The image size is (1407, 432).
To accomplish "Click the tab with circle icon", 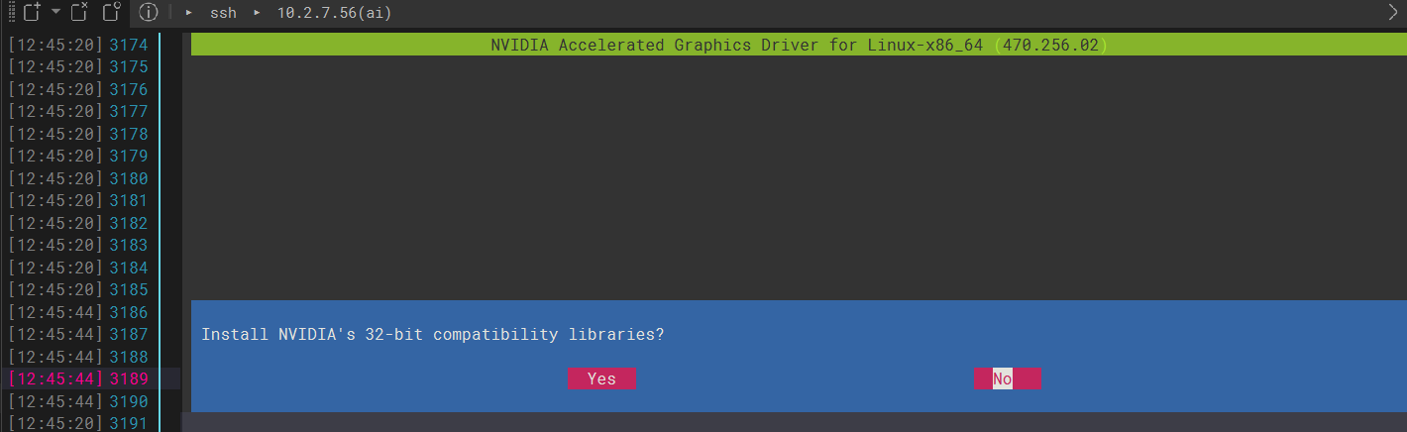I will tap(112, 13).
